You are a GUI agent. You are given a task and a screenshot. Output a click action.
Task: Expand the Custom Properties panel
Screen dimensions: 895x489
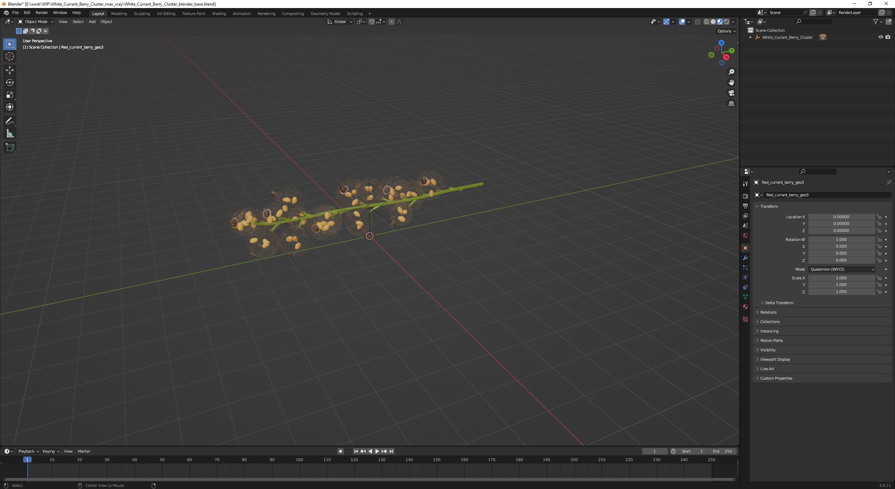776,378
